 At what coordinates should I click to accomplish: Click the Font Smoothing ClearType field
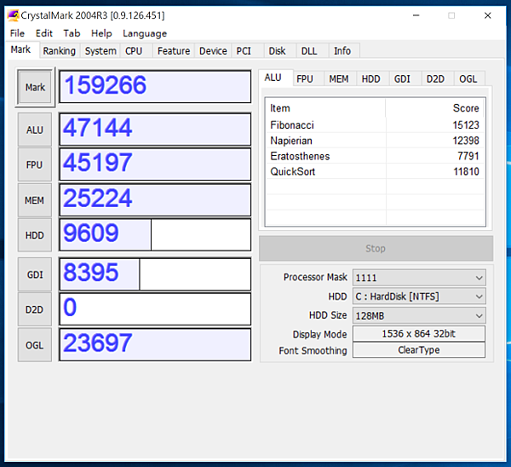point(419,350)
